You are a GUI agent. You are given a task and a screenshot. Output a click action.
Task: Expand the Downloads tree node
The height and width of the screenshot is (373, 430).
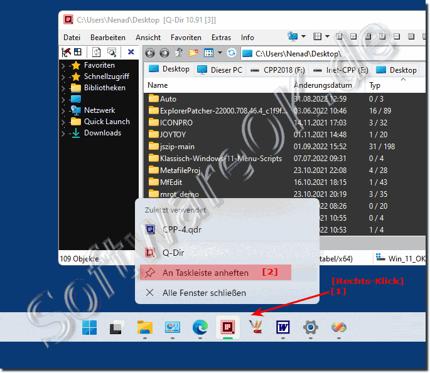pyautogui.click(x=63, y=134)
